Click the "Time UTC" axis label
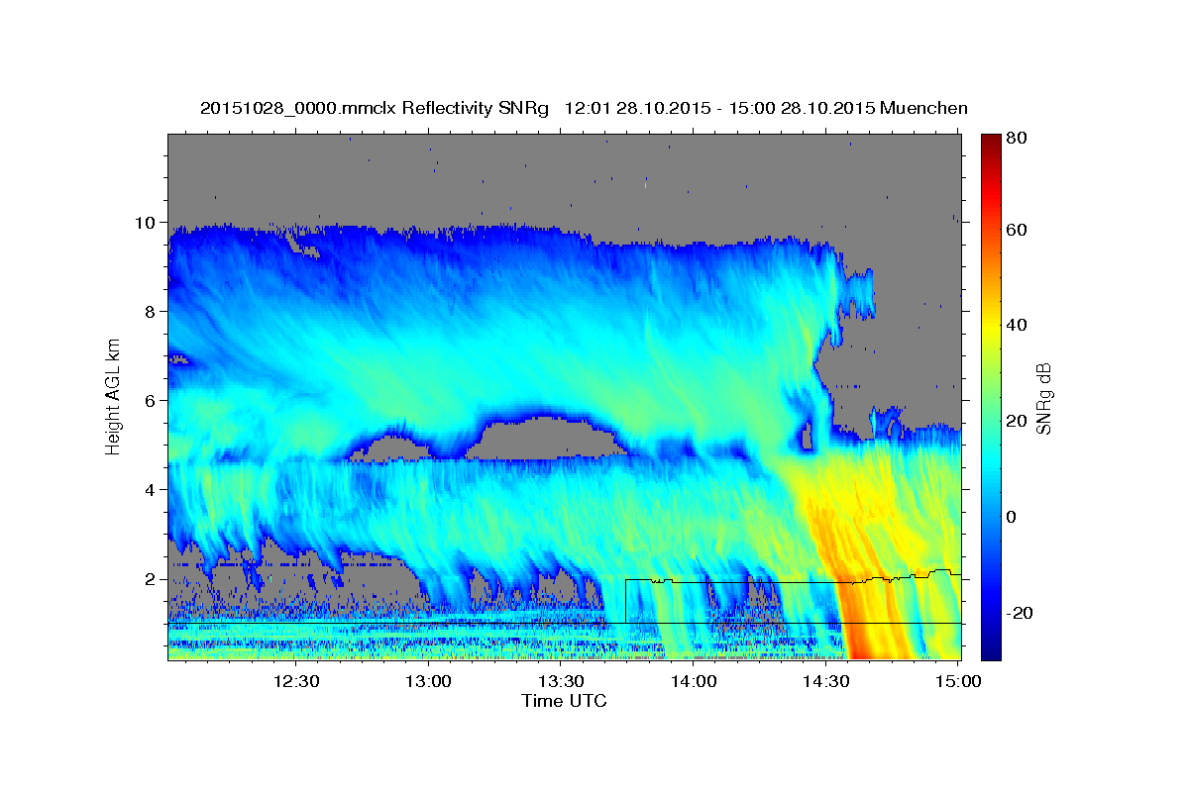 coord(564,701)
